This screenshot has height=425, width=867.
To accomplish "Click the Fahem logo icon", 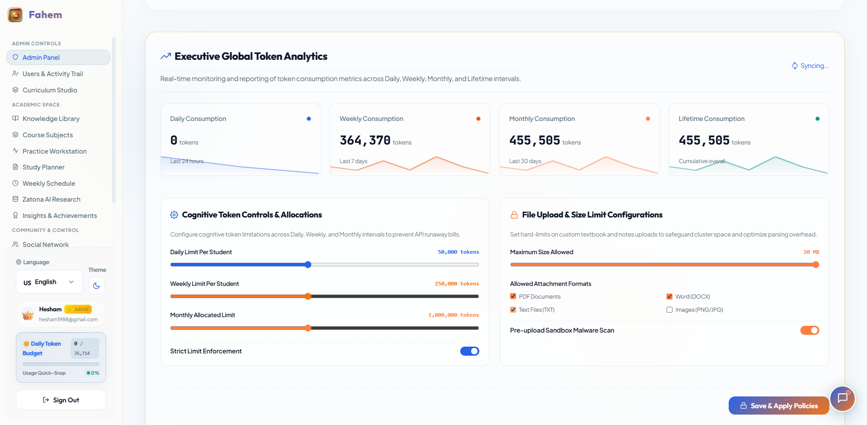I will pos(15,15).
